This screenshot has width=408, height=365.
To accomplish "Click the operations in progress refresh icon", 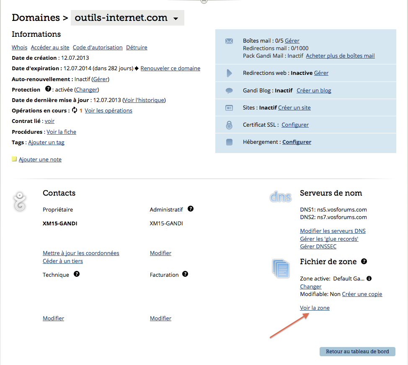I will (75, 110).
